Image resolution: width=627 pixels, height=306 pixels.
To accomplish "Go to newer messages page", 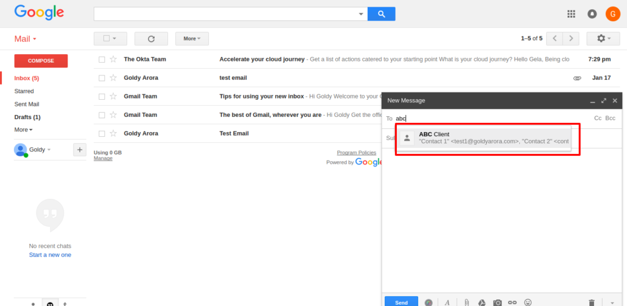I will [554, 38].
